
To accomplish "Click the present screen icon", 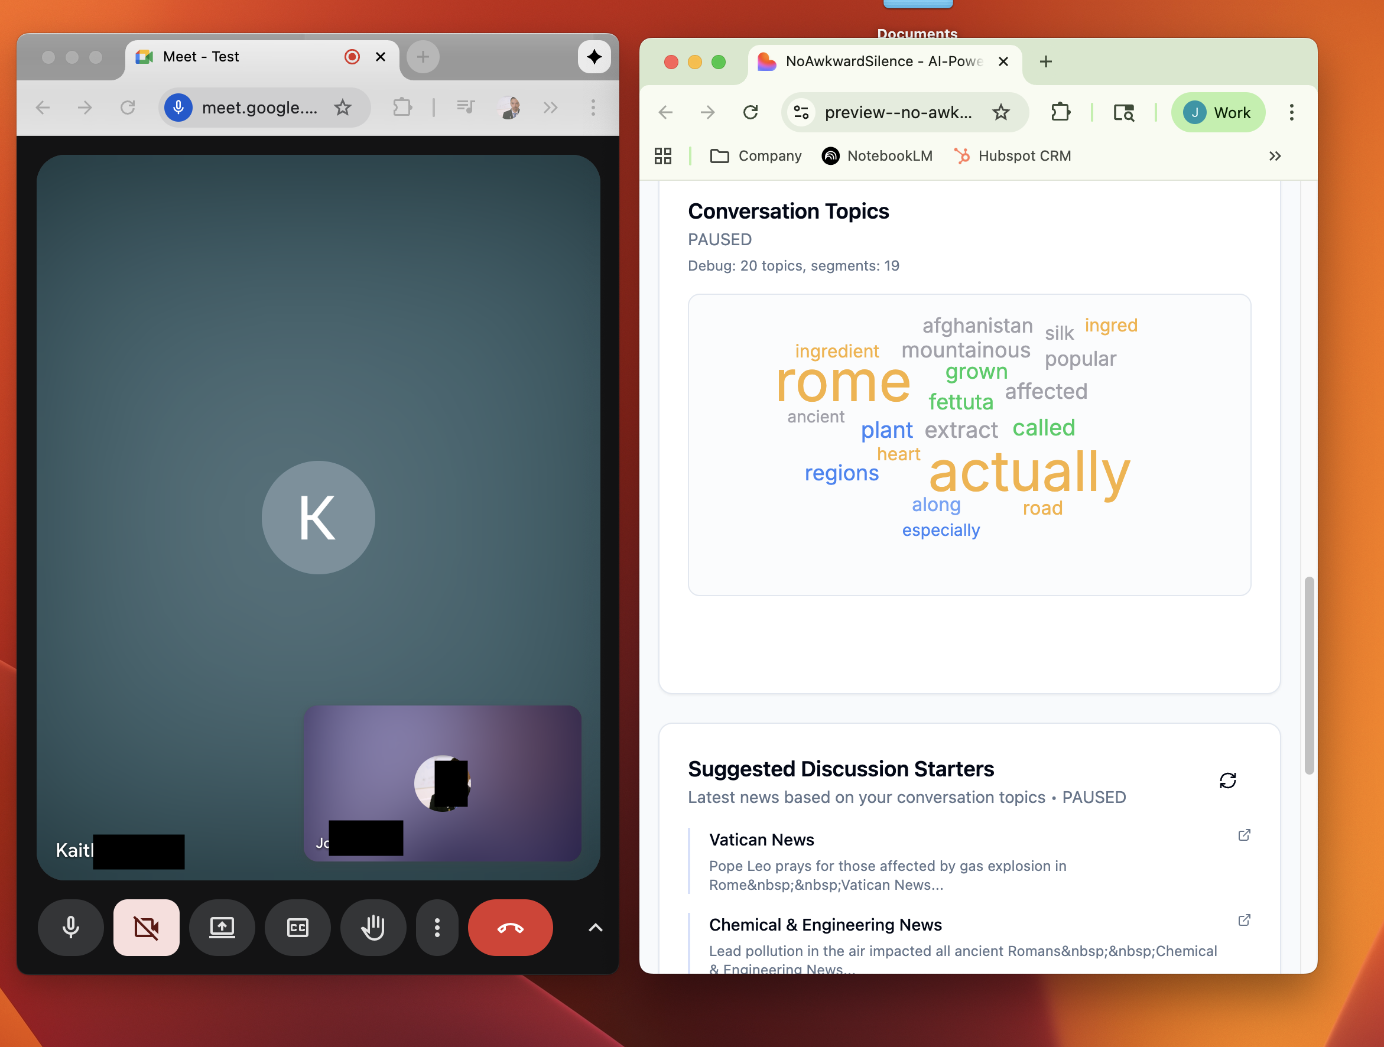I will (x=222, y=928).
